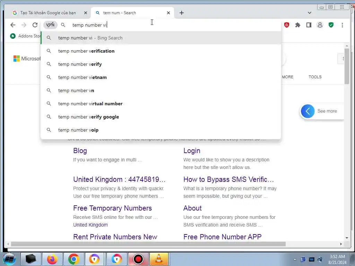
Task: Open the Extensions puzzle icon
Action: (298, 25)
